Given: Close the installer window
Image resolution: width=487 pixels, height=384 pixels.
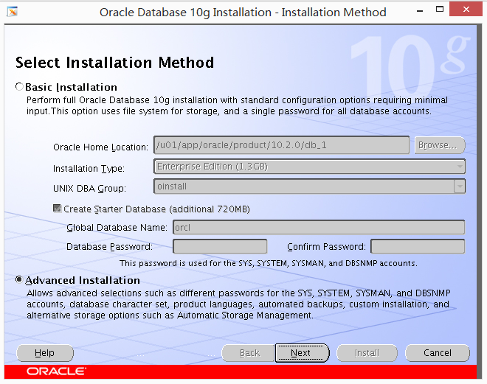Looking at the screenshot, I should (466, 10).
